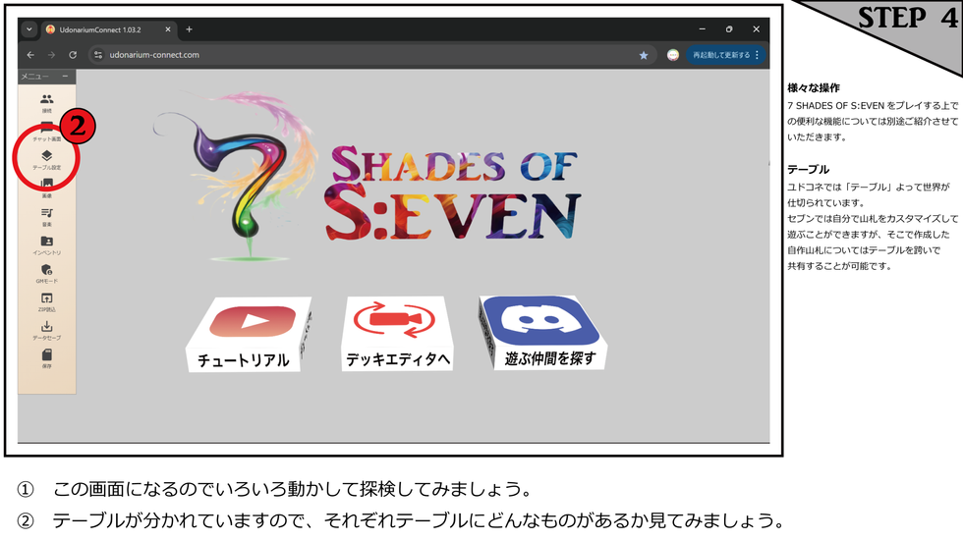Collapse the メニュー panel with minus button
This screenshot has height=541, width=963.
(65, 76)
